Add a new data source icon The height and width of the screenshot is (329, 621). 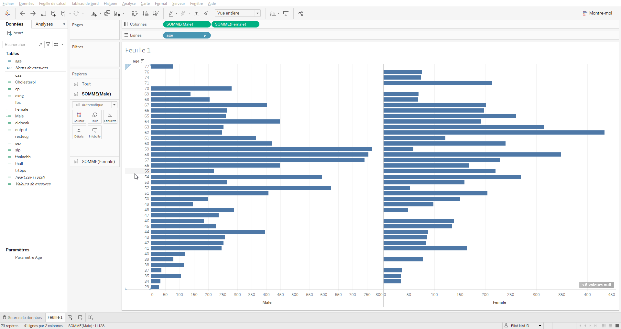[x=54, y=13]
